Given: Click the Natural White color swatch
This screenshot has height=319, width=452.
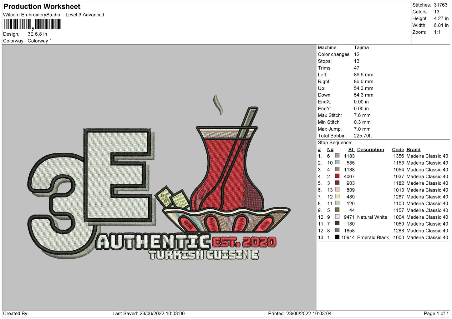Looking at the screenshot, I should pyautogui.click(x=337, y=217).
